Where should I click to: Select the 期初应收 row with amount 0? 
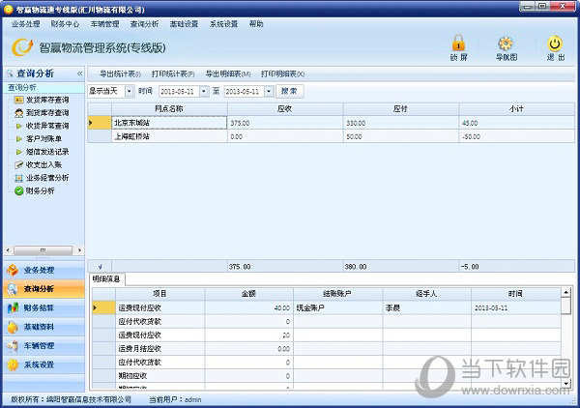[x=327, y=376]
